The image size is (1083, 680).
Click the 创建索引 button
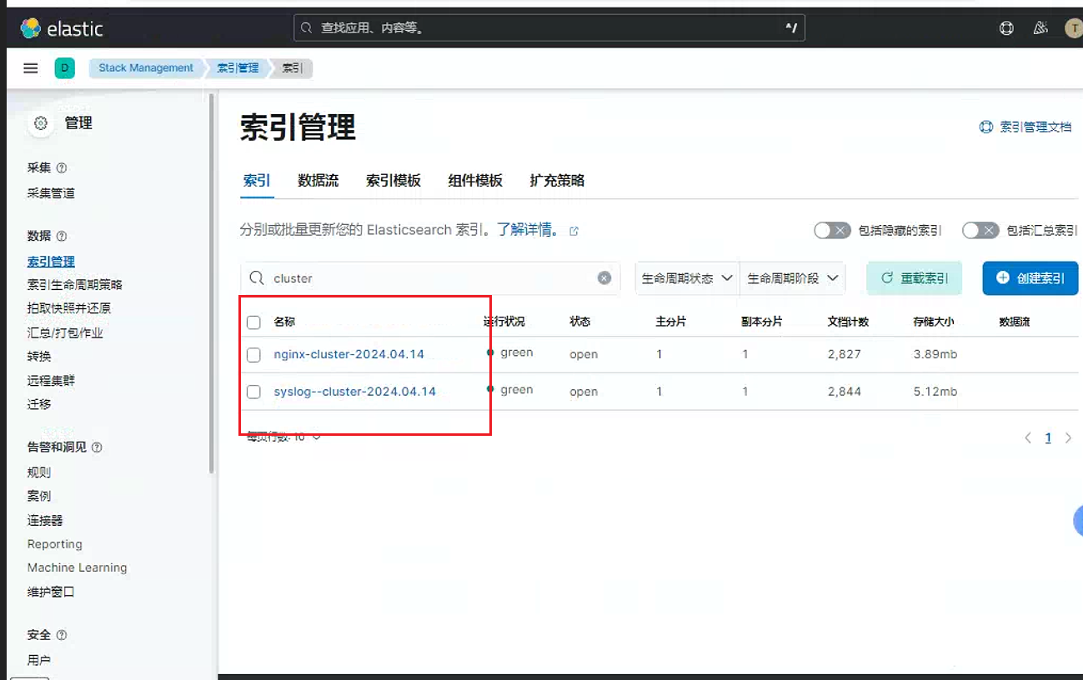(1030, 278)
